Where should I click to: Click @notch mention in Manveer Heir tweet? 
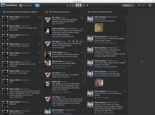click(x=55, y=63)
